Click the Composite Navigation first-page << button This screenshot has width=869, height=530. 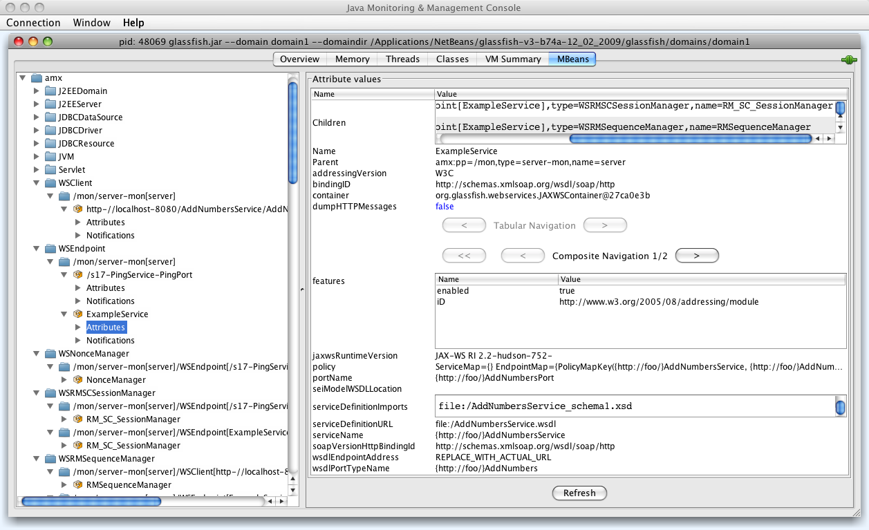pyautogui.click(x=464, y=256)
